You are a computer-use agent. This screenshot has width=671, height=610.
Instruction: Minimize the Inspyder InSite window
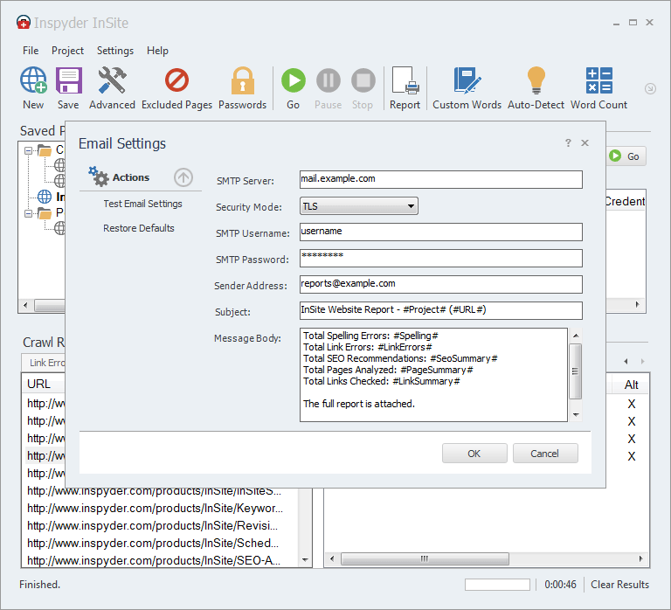[616, 23]
